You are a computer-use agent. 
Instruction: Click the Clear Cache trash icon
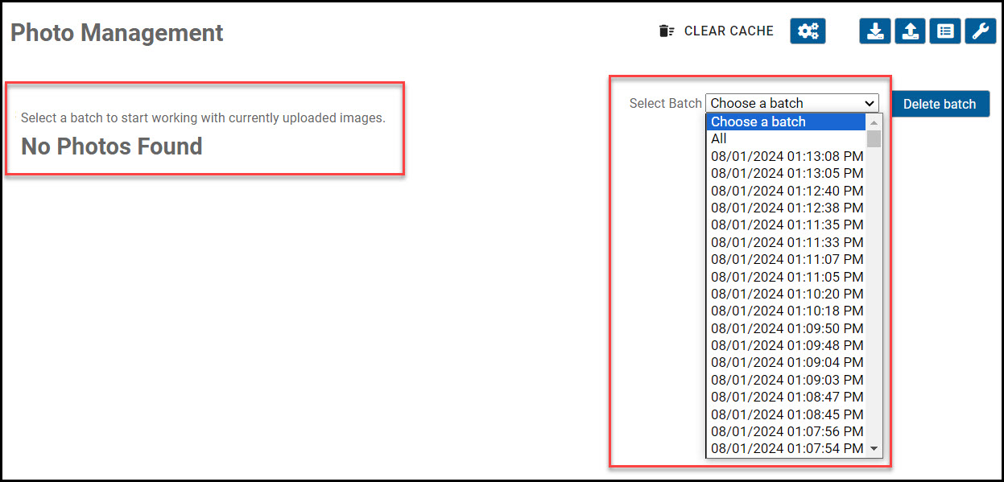tap(665, 31)
